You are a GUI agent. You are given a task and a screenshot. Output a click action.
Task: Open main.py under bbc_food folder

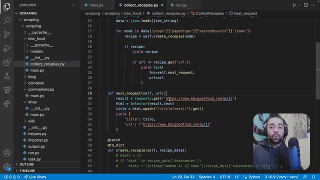coord(37,70)
